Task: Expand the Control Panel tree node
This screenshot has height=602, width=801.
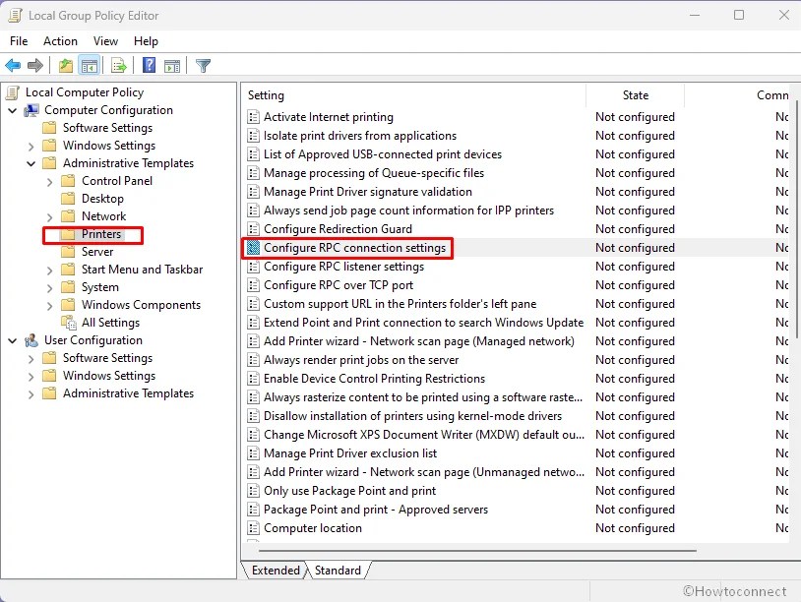Action: click(x=48, y=180)
